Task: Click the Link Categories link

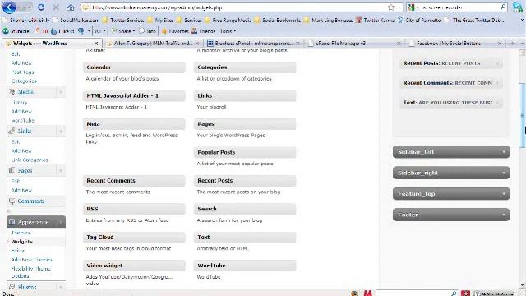Action: pos(30,160)
